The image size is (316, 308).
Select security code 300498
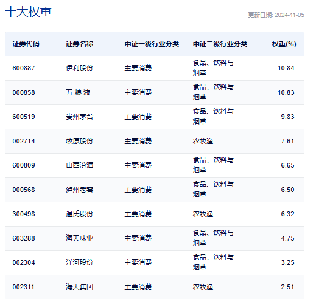tap(24, 214)
